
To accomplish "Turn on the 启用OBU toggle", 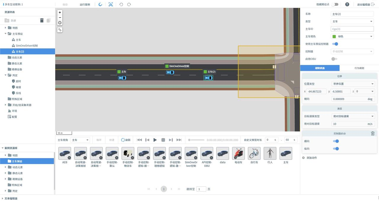I will 334,59.
